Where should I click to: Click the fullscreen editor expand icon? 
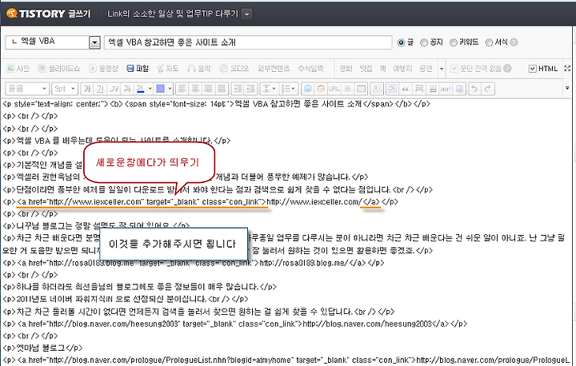568,68
